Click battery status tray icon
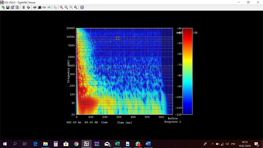 (x=218, y=144)
